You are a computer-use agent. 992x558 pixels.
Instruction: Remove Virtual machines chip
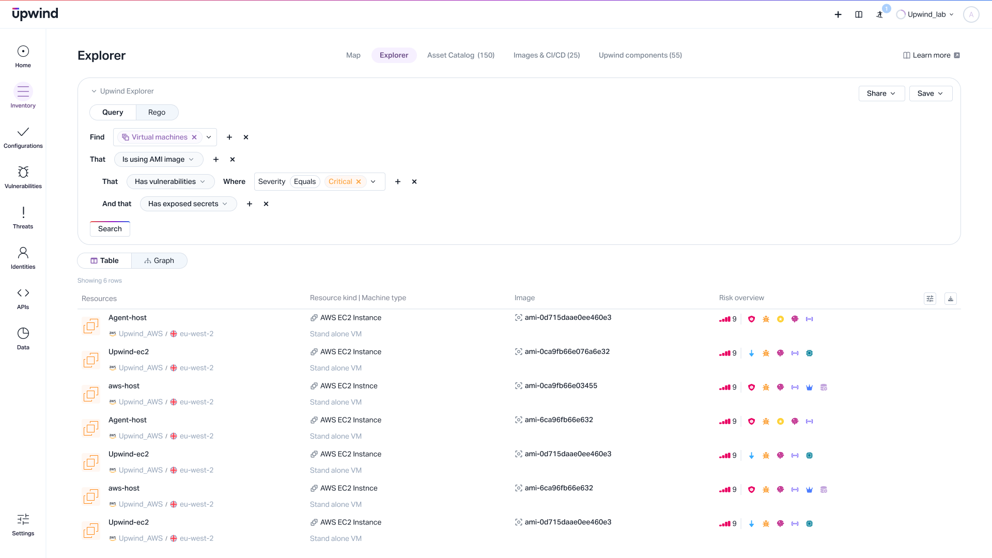194,137
